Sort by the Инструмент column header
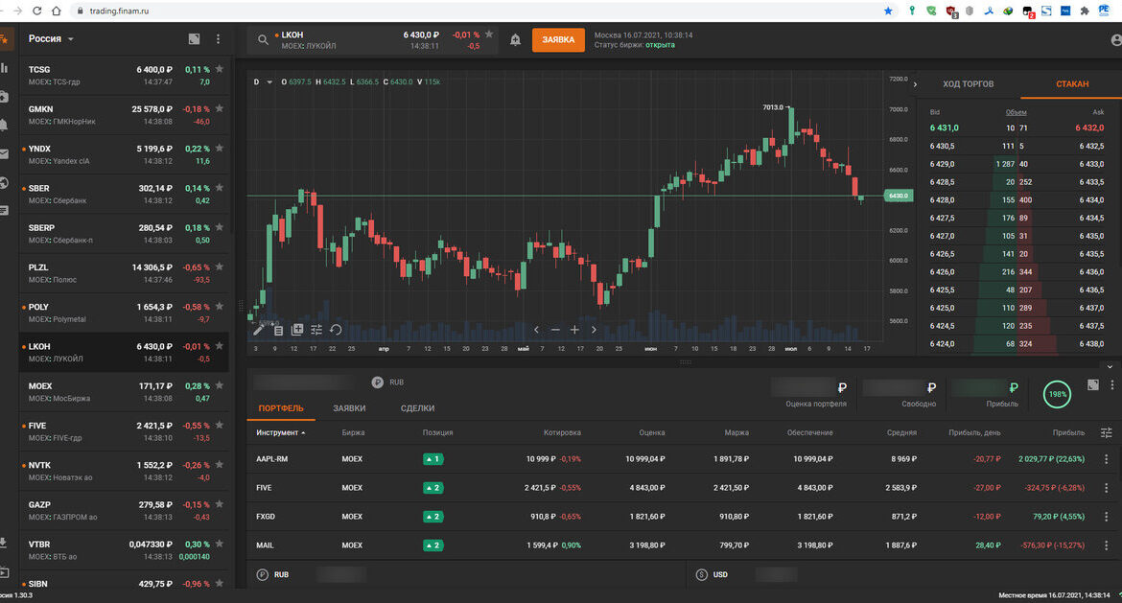Viewport: 1122px width, 603px height. [x=278, y=432]
